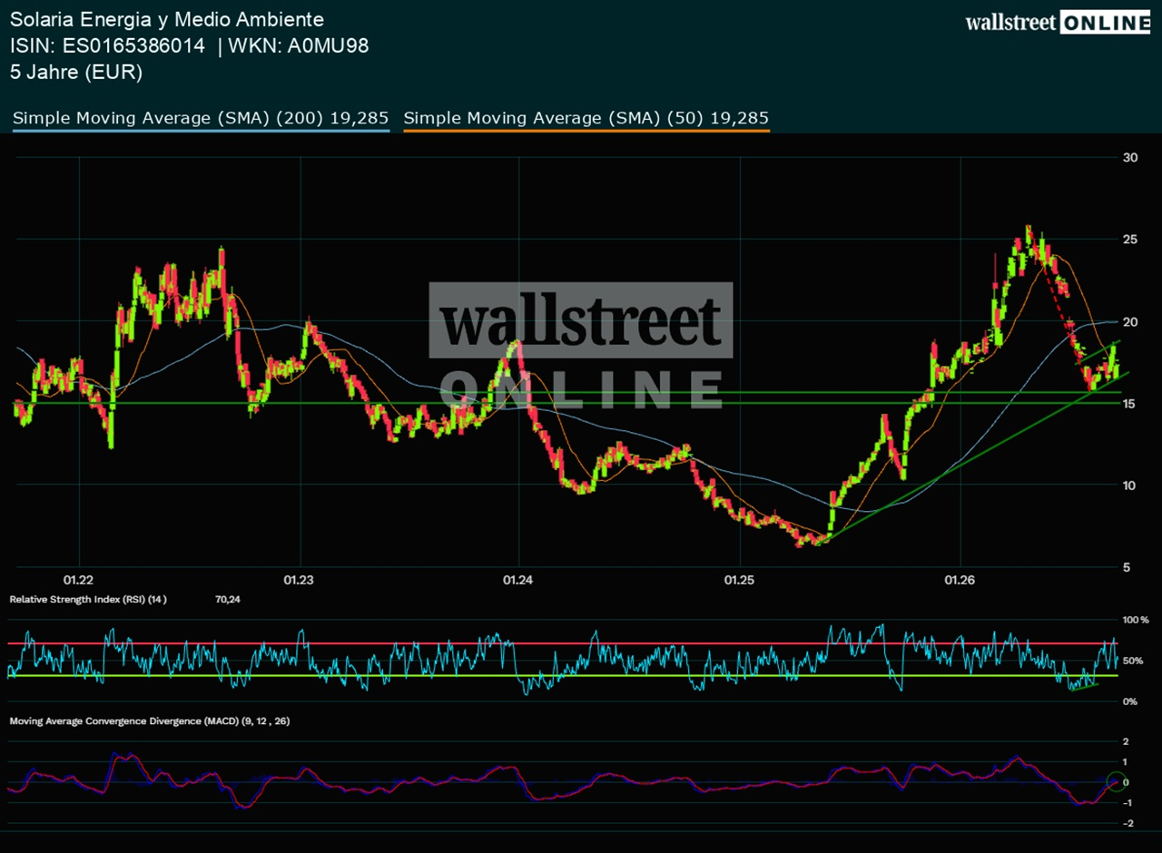Image resolution: width=1162 pixels, height=853 pixels.
Task: Click the price axis label 30
Action: click(x=1130, y=158)
